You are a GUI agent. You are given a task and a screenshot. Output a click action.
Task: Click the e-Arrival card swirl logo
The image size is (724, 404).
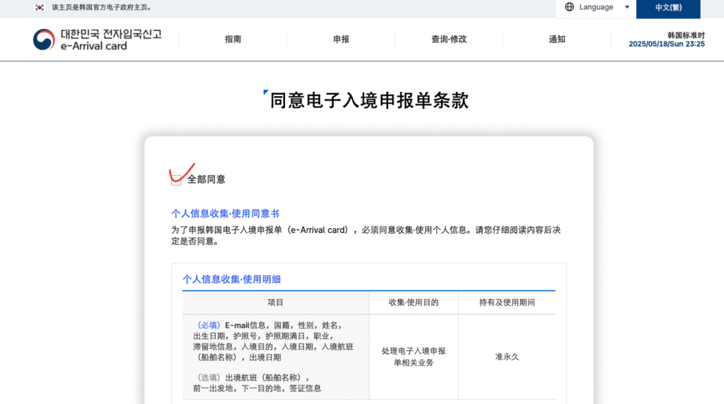click(44, 40)
